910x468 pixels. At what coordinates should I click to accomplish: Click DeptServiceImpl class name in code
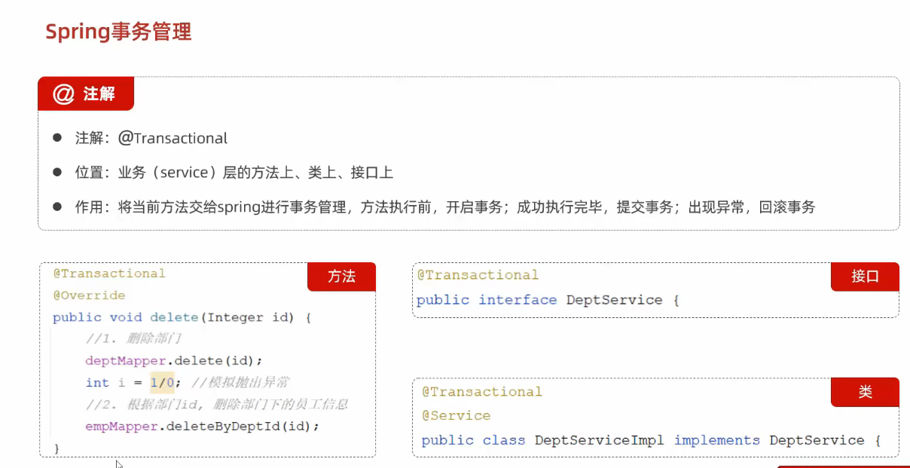(599, 440)
